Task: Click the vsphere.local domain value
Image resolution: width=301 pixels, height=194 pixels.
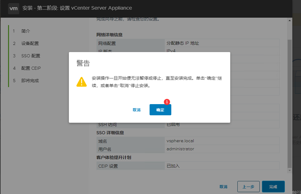Action: point(180,141)
